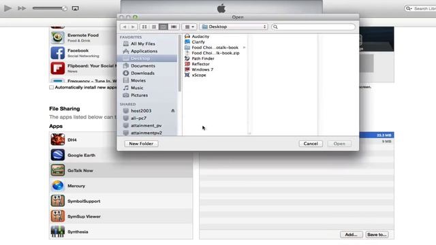Select the Food Choi...lk-book.zip file
Viewport: 436px width, 245px height.
pos(215,53)
